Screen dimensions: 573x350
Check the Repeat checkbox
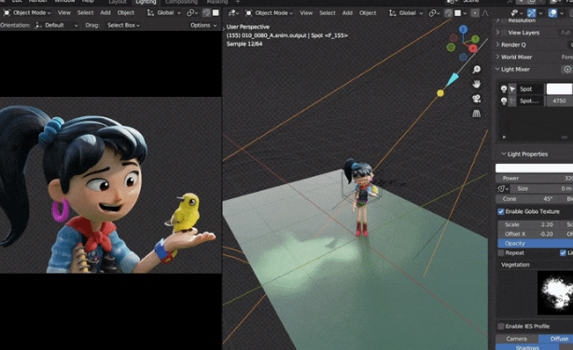click(500, 252)
